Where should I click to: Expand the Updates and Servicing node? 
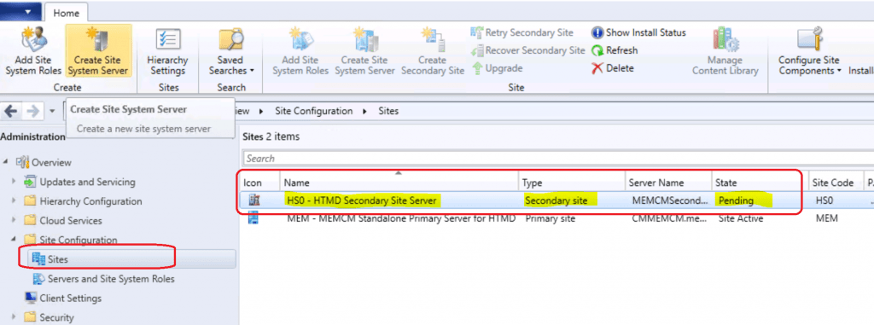pyautogui.click(x=14, y=182)
